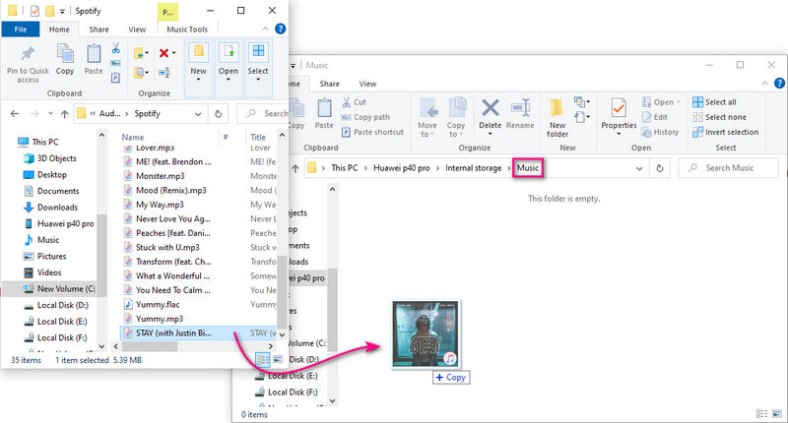
Task: Open the Music Tools tab
Action: click(x=187, y=30)
